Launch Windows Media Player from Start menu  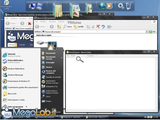(14, 69)
